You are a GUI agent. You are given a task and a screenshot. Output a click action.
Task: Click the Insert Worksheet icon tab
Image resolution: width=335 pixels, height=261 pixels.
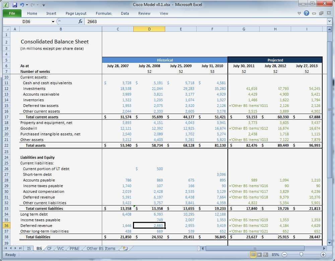[x=126, y=248]
